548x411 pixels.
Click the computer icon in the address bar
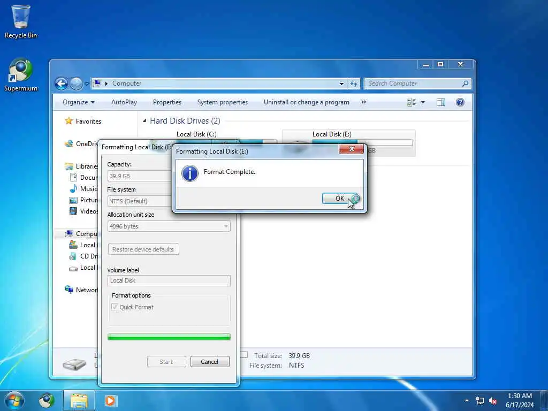[97, 83]
